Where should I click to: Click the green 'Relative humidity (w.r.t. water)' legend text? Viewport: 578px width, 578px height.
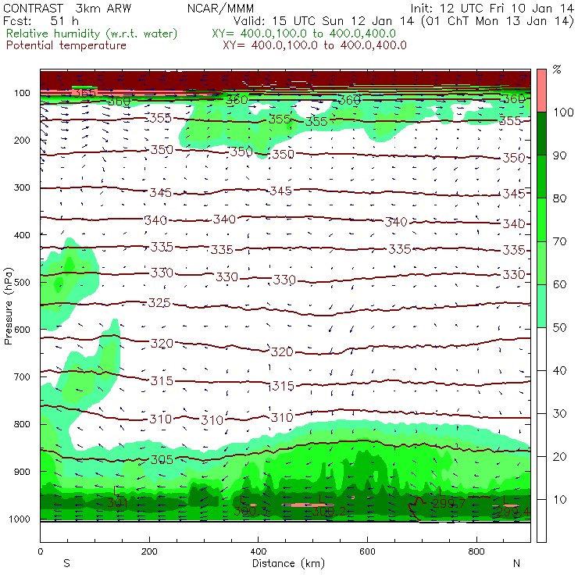pyautogui.click(x=92, y=34)
